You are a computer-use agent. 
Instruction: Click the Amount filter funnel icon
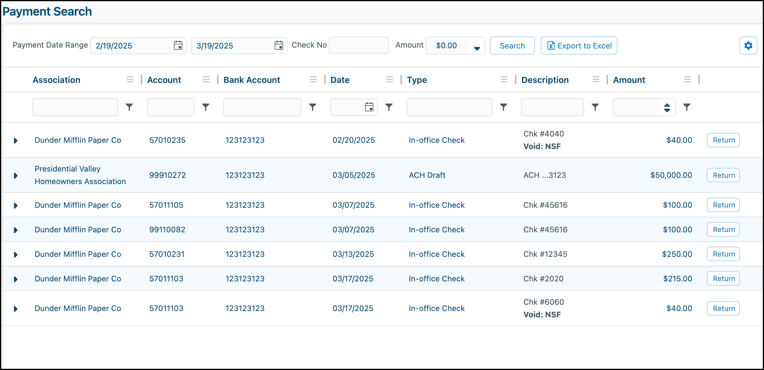coord(687,107)
